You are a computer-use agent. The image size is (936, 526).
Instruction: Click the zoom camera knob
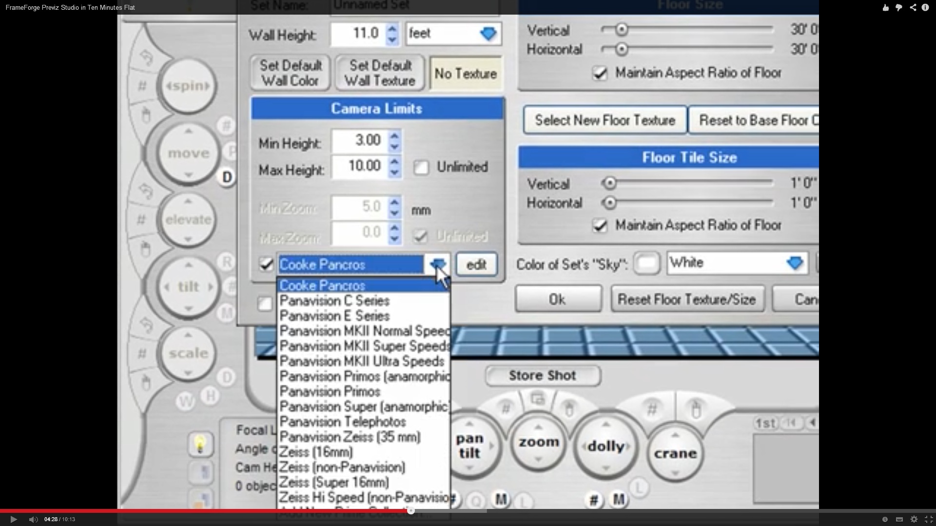[x=538, y=442]
